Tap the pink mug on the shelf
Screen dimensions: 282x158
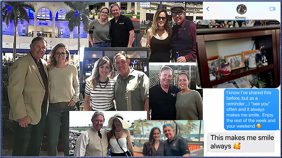click(x=226, y=69)
